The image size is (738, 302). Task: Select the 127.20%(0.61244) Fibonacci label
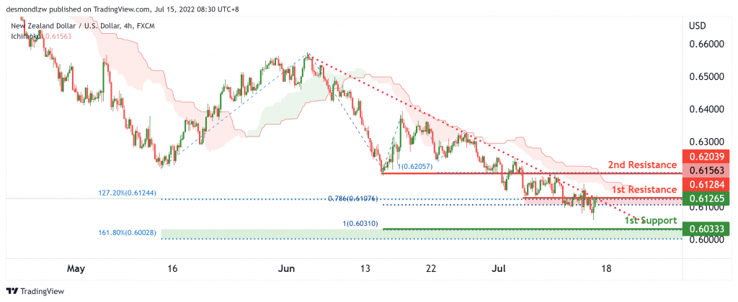click(x=127, y=193)
